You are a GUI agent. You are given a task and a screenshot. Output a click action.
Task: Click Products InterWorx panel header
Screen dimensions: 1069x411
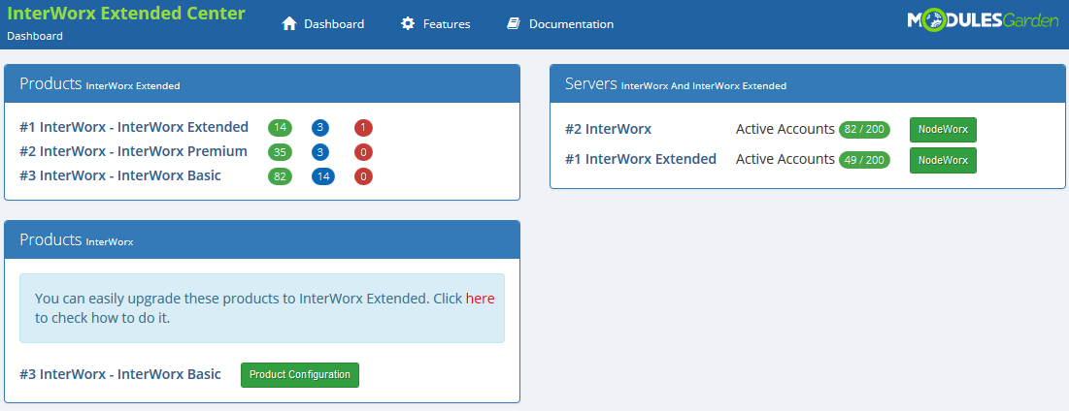[x=262, y=239]
